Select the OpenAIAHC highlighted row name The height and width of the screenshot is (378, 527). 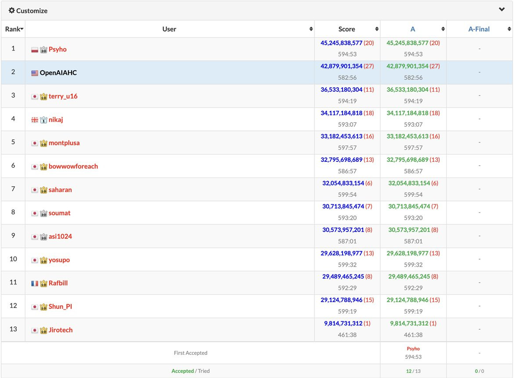(x=58, y=73)
